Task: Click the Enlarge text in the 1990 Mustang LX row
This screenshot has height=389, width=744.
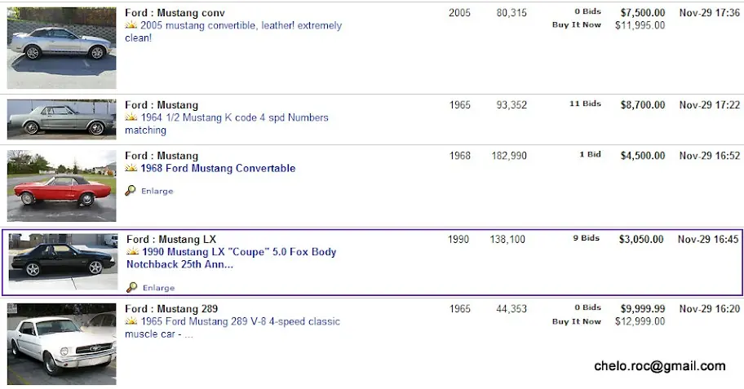Action: point(158,287)
